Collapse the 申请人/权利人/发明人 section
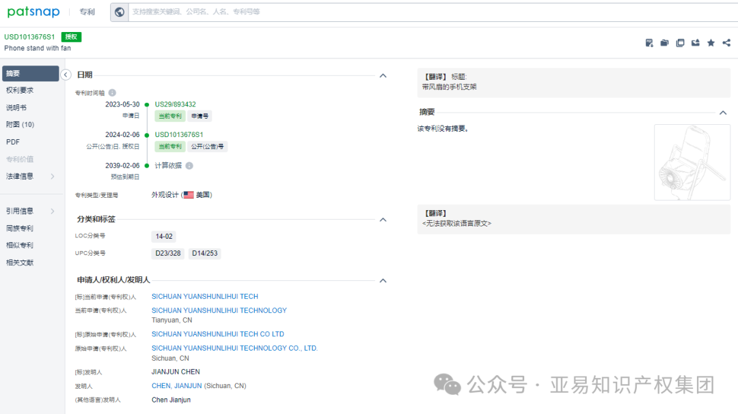 click(x=383, y=280)
